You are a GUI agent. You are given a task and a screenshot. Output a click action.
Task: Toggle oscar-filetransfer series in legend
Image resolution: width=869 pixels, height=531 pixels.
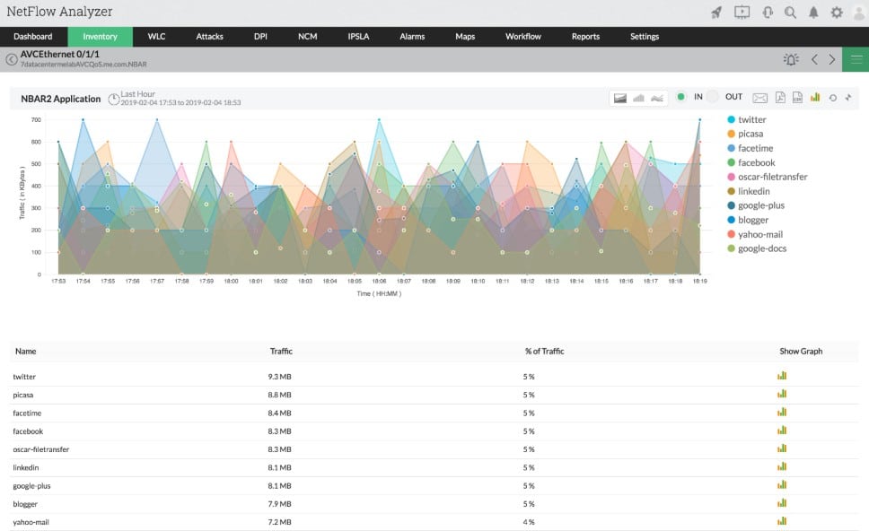coord(767,178)
